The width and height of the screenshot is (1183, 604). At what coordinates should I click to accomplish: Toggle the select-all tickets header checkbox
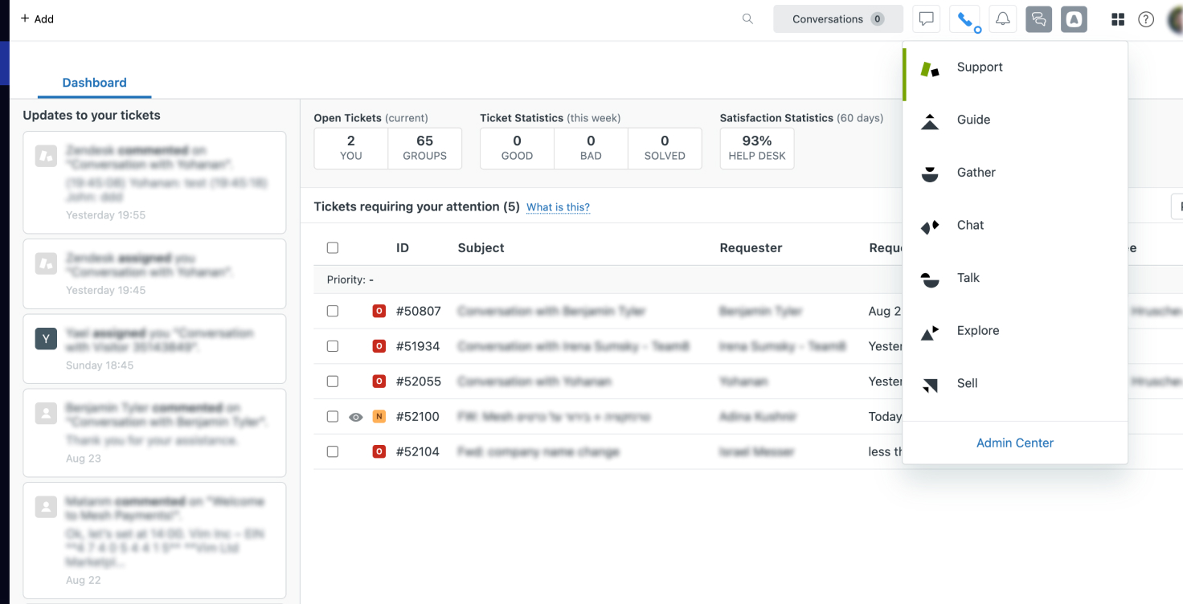[x=333, y=248]
